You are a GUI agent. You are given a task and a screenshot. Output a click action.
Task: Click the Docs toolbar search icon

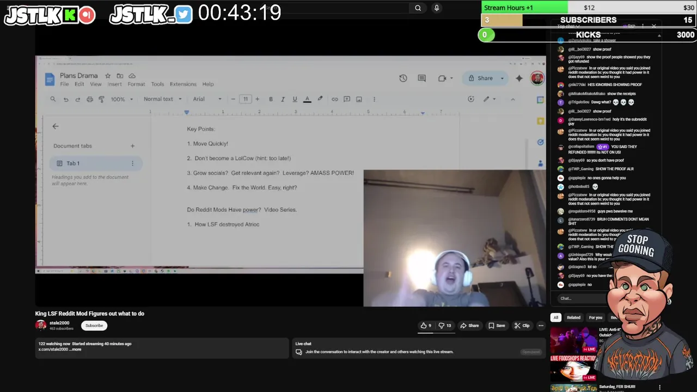53,99
